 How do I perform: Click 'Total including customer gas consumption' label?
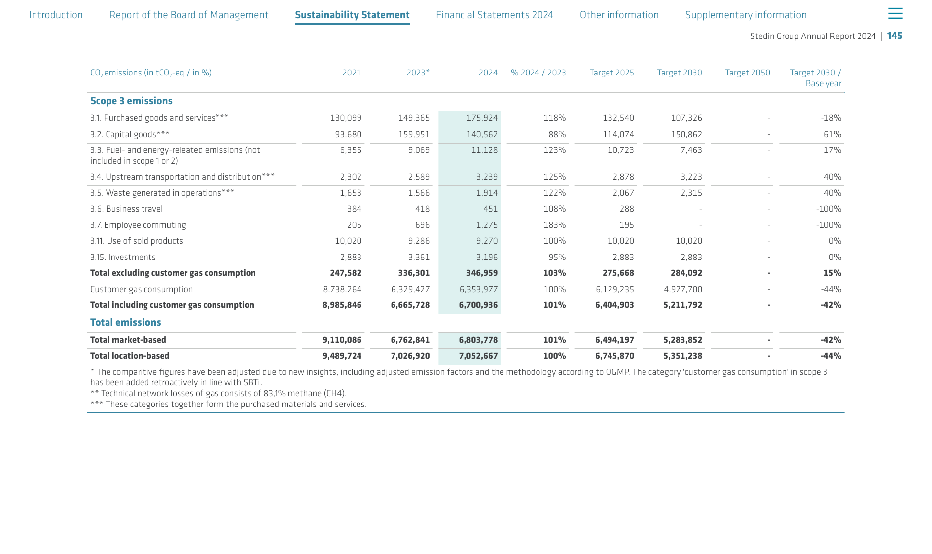pos(172,305)
